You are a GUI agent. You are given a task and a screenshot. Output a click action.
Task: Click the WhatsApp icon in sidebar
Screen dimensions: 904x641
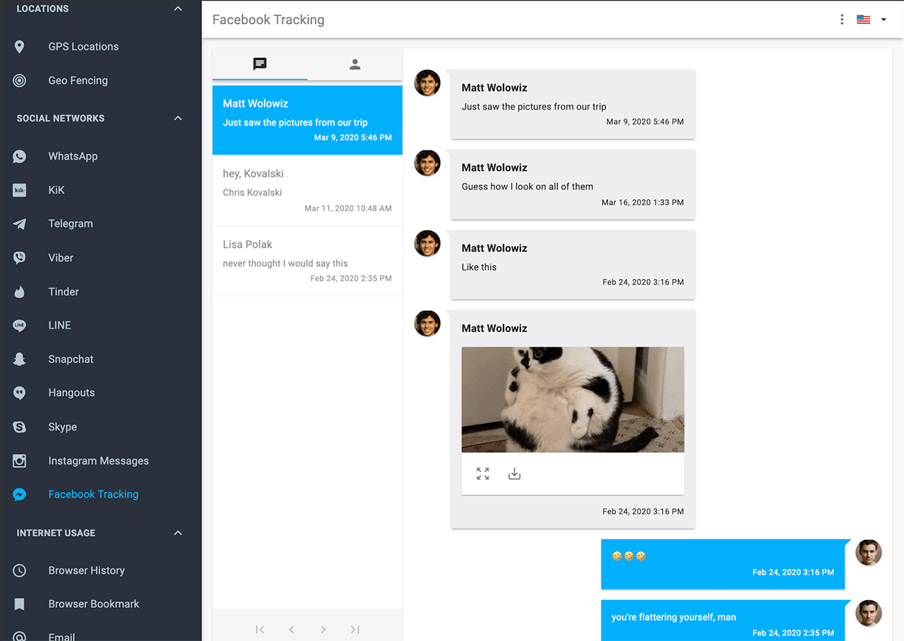[20, 157]
